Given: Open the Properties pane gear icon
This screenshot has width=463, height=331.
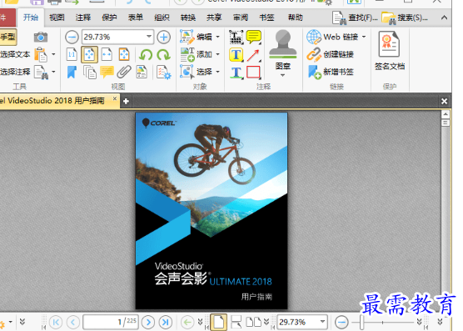Looking at the screenshot, I should tap(163, 72).
